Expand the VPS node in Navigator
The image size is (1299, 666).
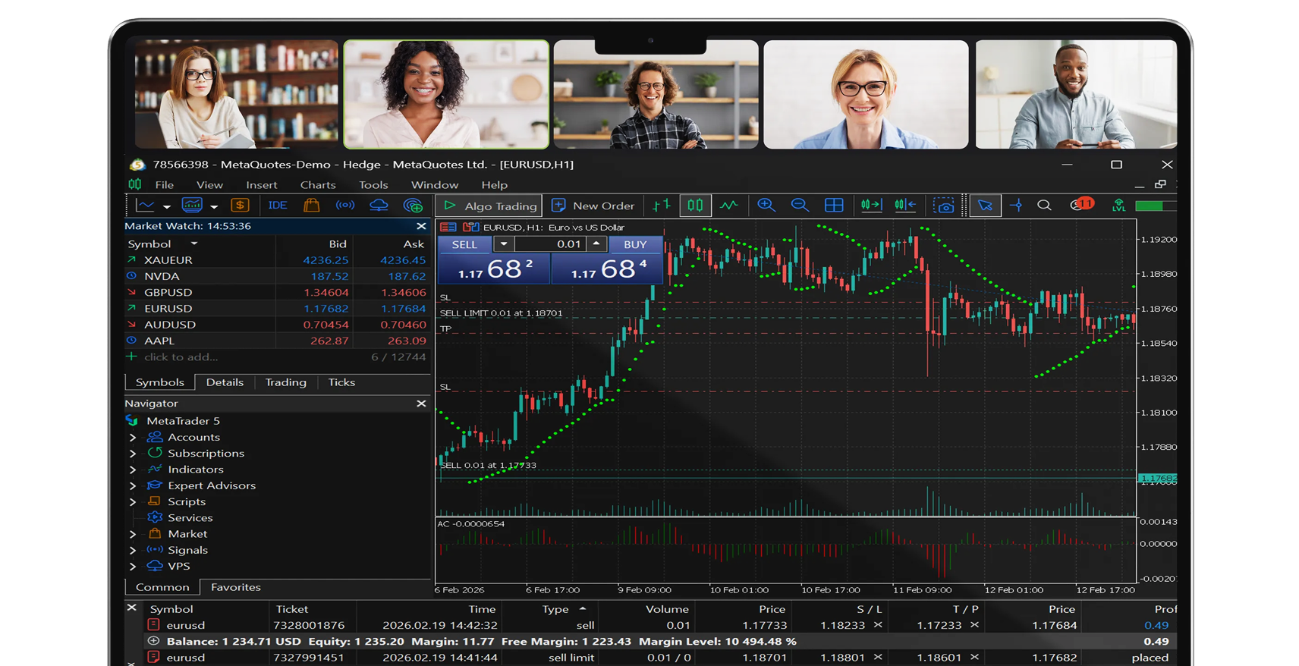[133, 567]
